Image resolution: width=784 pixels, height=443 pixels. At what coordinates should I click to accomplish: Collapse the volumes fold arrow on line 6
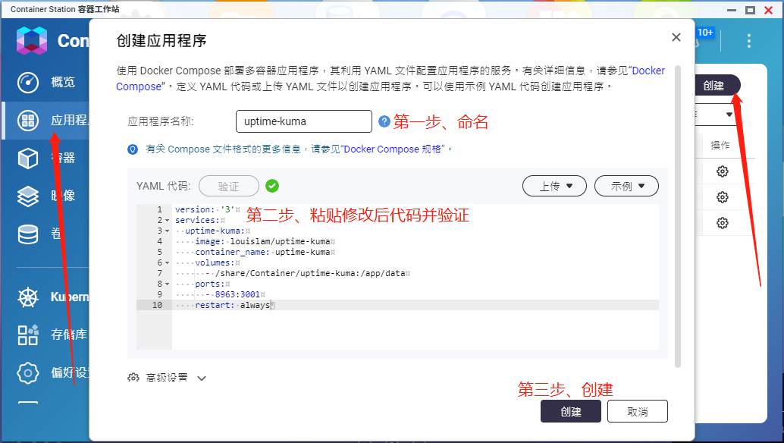[x=167, y=263]
